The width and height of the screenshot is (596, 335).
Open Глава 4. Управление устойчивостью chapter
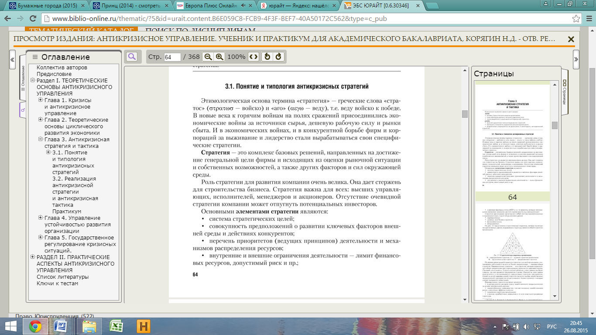point(78,225)
